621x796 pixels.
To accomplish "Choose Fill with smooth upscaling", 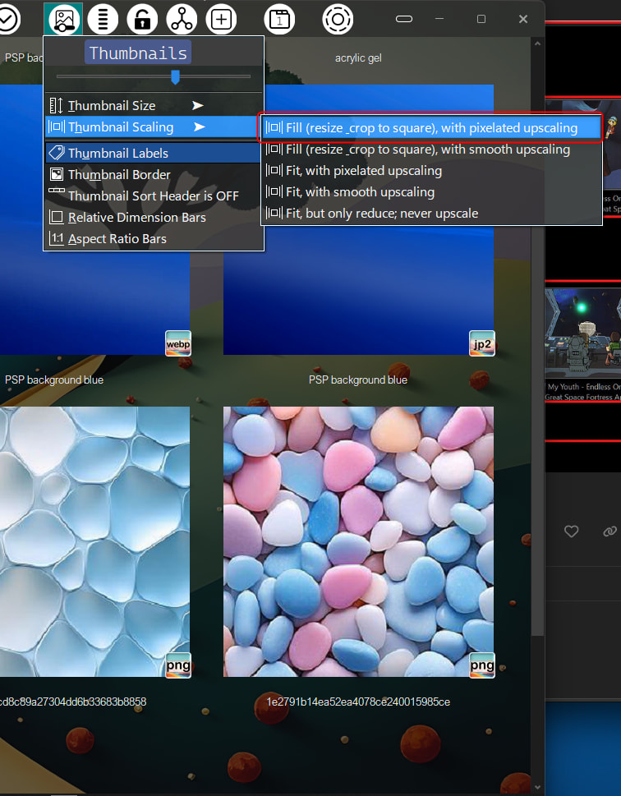I will coord(427,150).
